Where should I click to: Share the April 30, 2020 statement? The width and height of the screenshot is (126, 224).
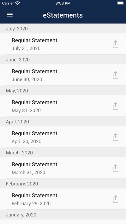click(116, 137)
